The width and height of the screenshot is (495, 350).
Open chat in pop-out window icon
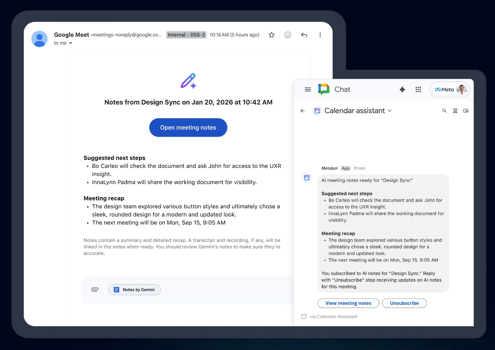click(x=466, y=111)
